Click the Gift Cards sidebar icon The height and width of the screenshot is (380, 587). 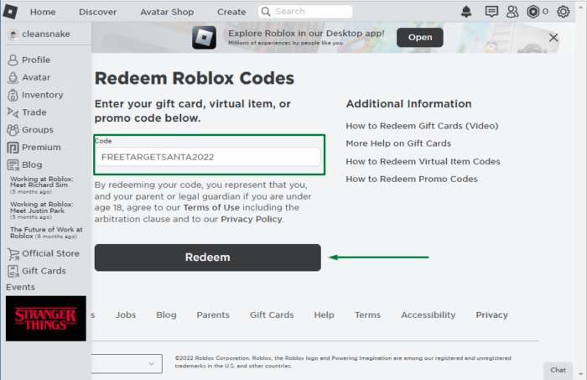[13, 272]
